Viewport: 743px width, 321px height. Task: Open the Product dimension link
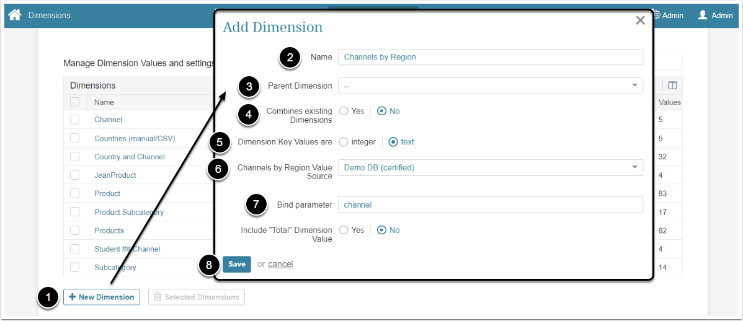(107, 193)
